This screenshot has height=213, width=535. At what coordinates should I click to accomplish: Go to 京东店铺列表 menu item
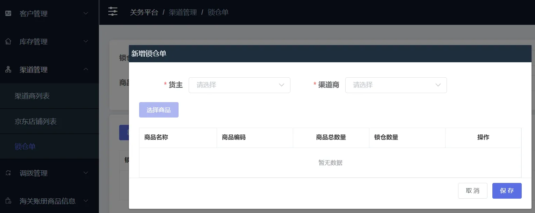click(x=36, y=121)
